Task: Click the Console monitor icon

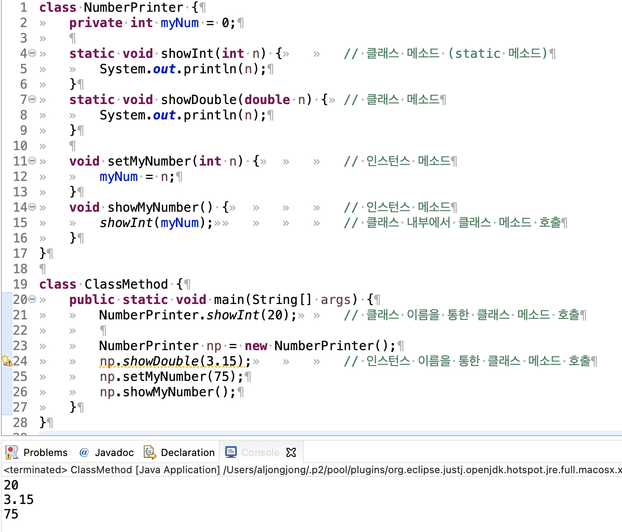Action: point(231,452)
